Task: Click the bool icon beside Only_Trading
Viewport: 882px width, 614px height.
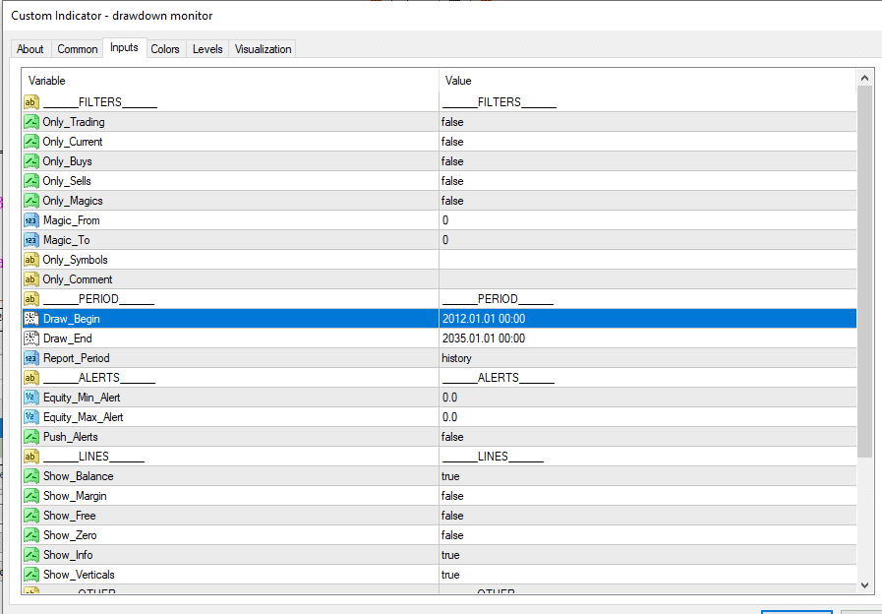Action: point(31,122)
